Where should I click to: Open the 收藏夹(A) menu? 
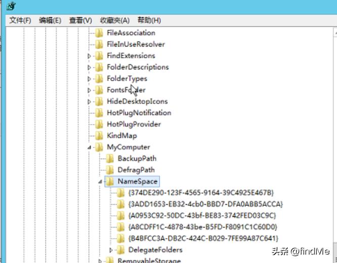tap(115, 20)
